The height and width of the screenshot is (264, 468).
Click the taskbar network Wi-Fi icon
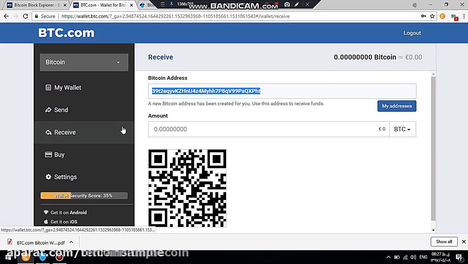tap(405, 257)
